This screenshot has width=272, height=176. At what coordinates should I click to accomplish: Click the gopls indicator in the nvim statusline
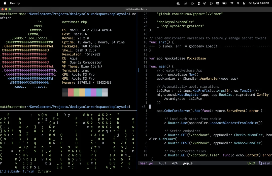pos(188,163)
